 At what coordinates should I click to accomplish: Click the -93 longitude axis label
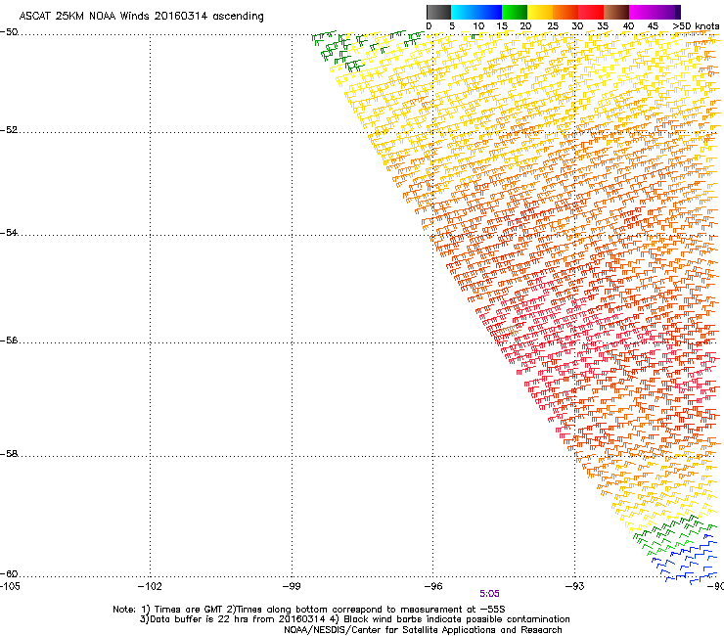click(x=574, y=586)
